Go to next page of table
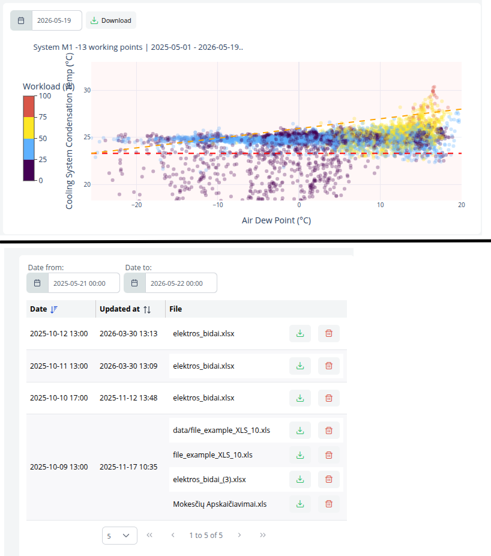This screenshot has width=491, height=556. (239, 535)
